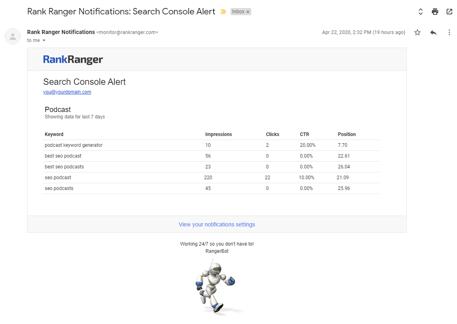Print this email using the printer icon
This screenshot has height=324, width=457.
point(435,12)
